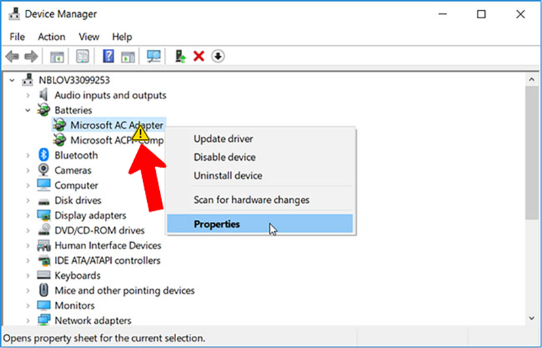The image size is (542, 348).
Task: Click the scrollbar down arrow
Action: tap(532, 318)
